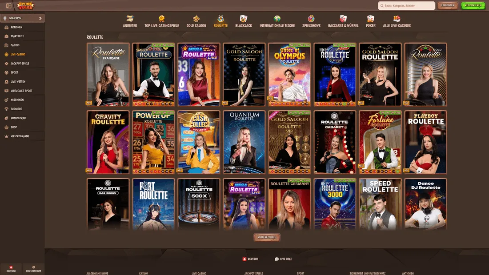489x275 pixels.
Task: Open Baccarat & Würfel category icon
Action: pos(343,19)
